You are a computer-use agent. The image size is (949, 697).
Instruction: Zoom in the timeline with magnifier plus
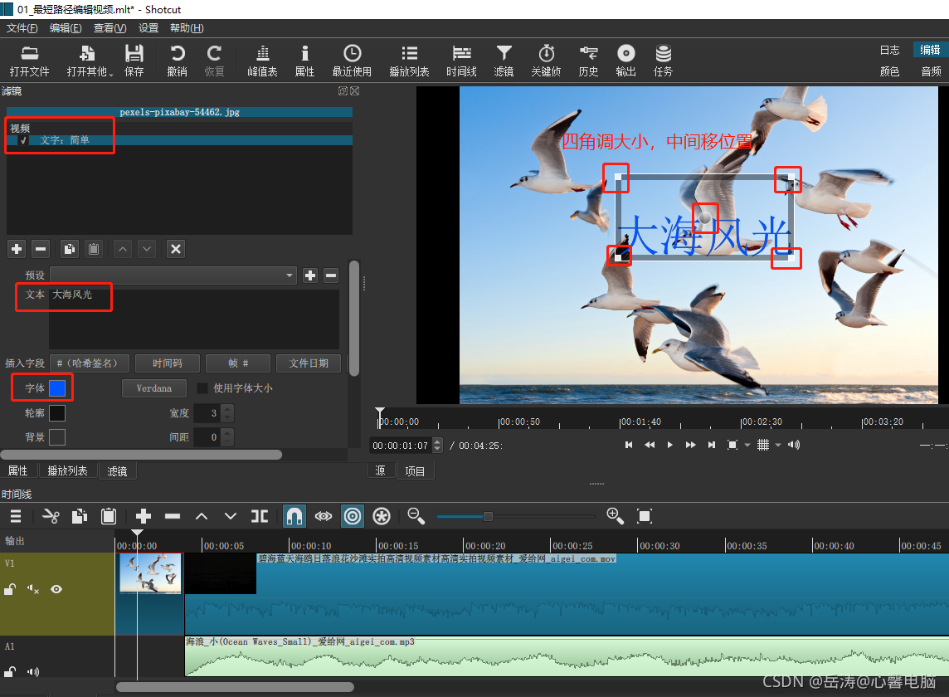615,516
